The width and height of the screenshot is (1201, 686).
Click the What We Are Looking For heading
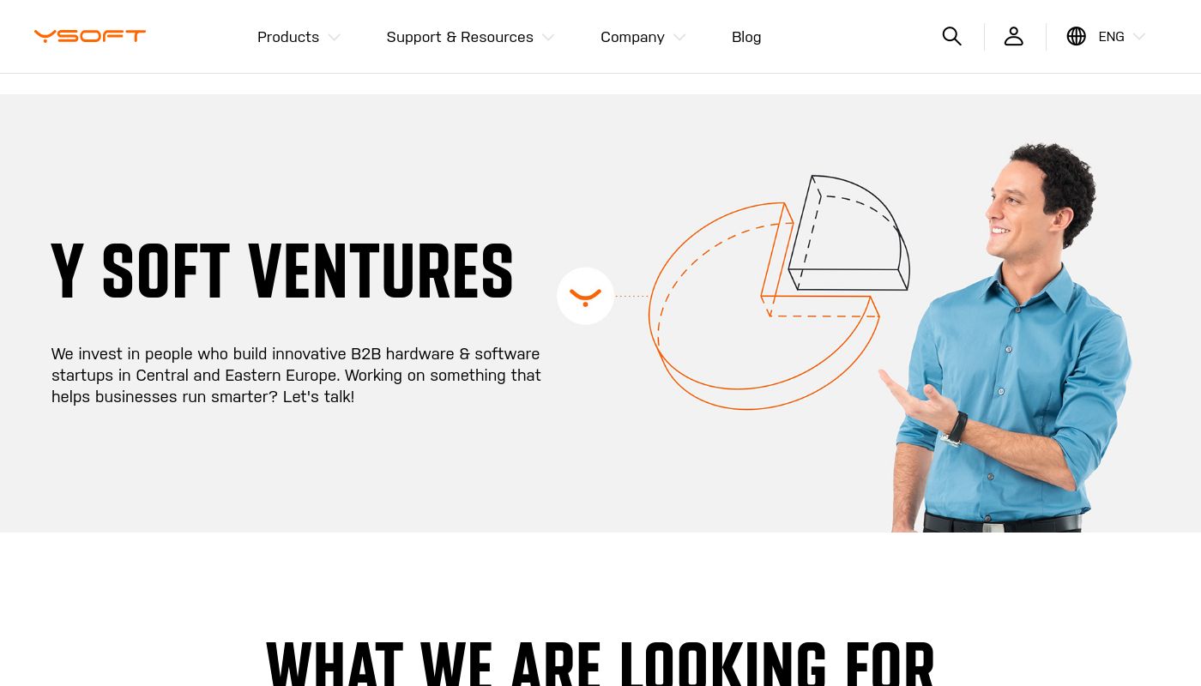(600, 665)
